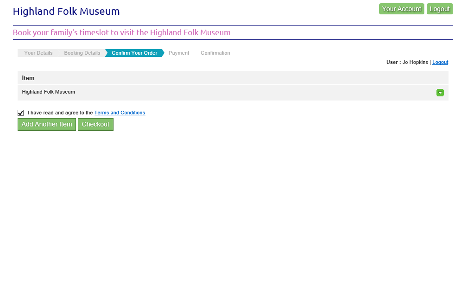Screen dimensions: 455x296
Task: Click the 'User :' label text
Action: coord(393,62)
